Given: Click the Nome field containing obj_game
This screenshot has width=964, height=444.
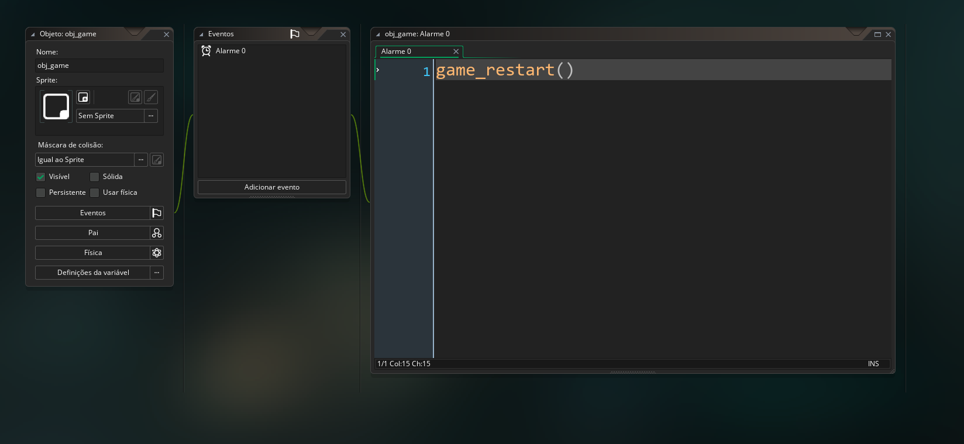Looking at the screenshot, I should pyautogui.click(x=99, y=66).
